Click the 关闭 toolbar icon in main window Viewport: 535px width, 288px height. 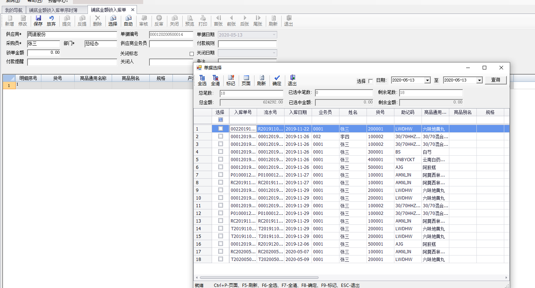pos(174,20)
